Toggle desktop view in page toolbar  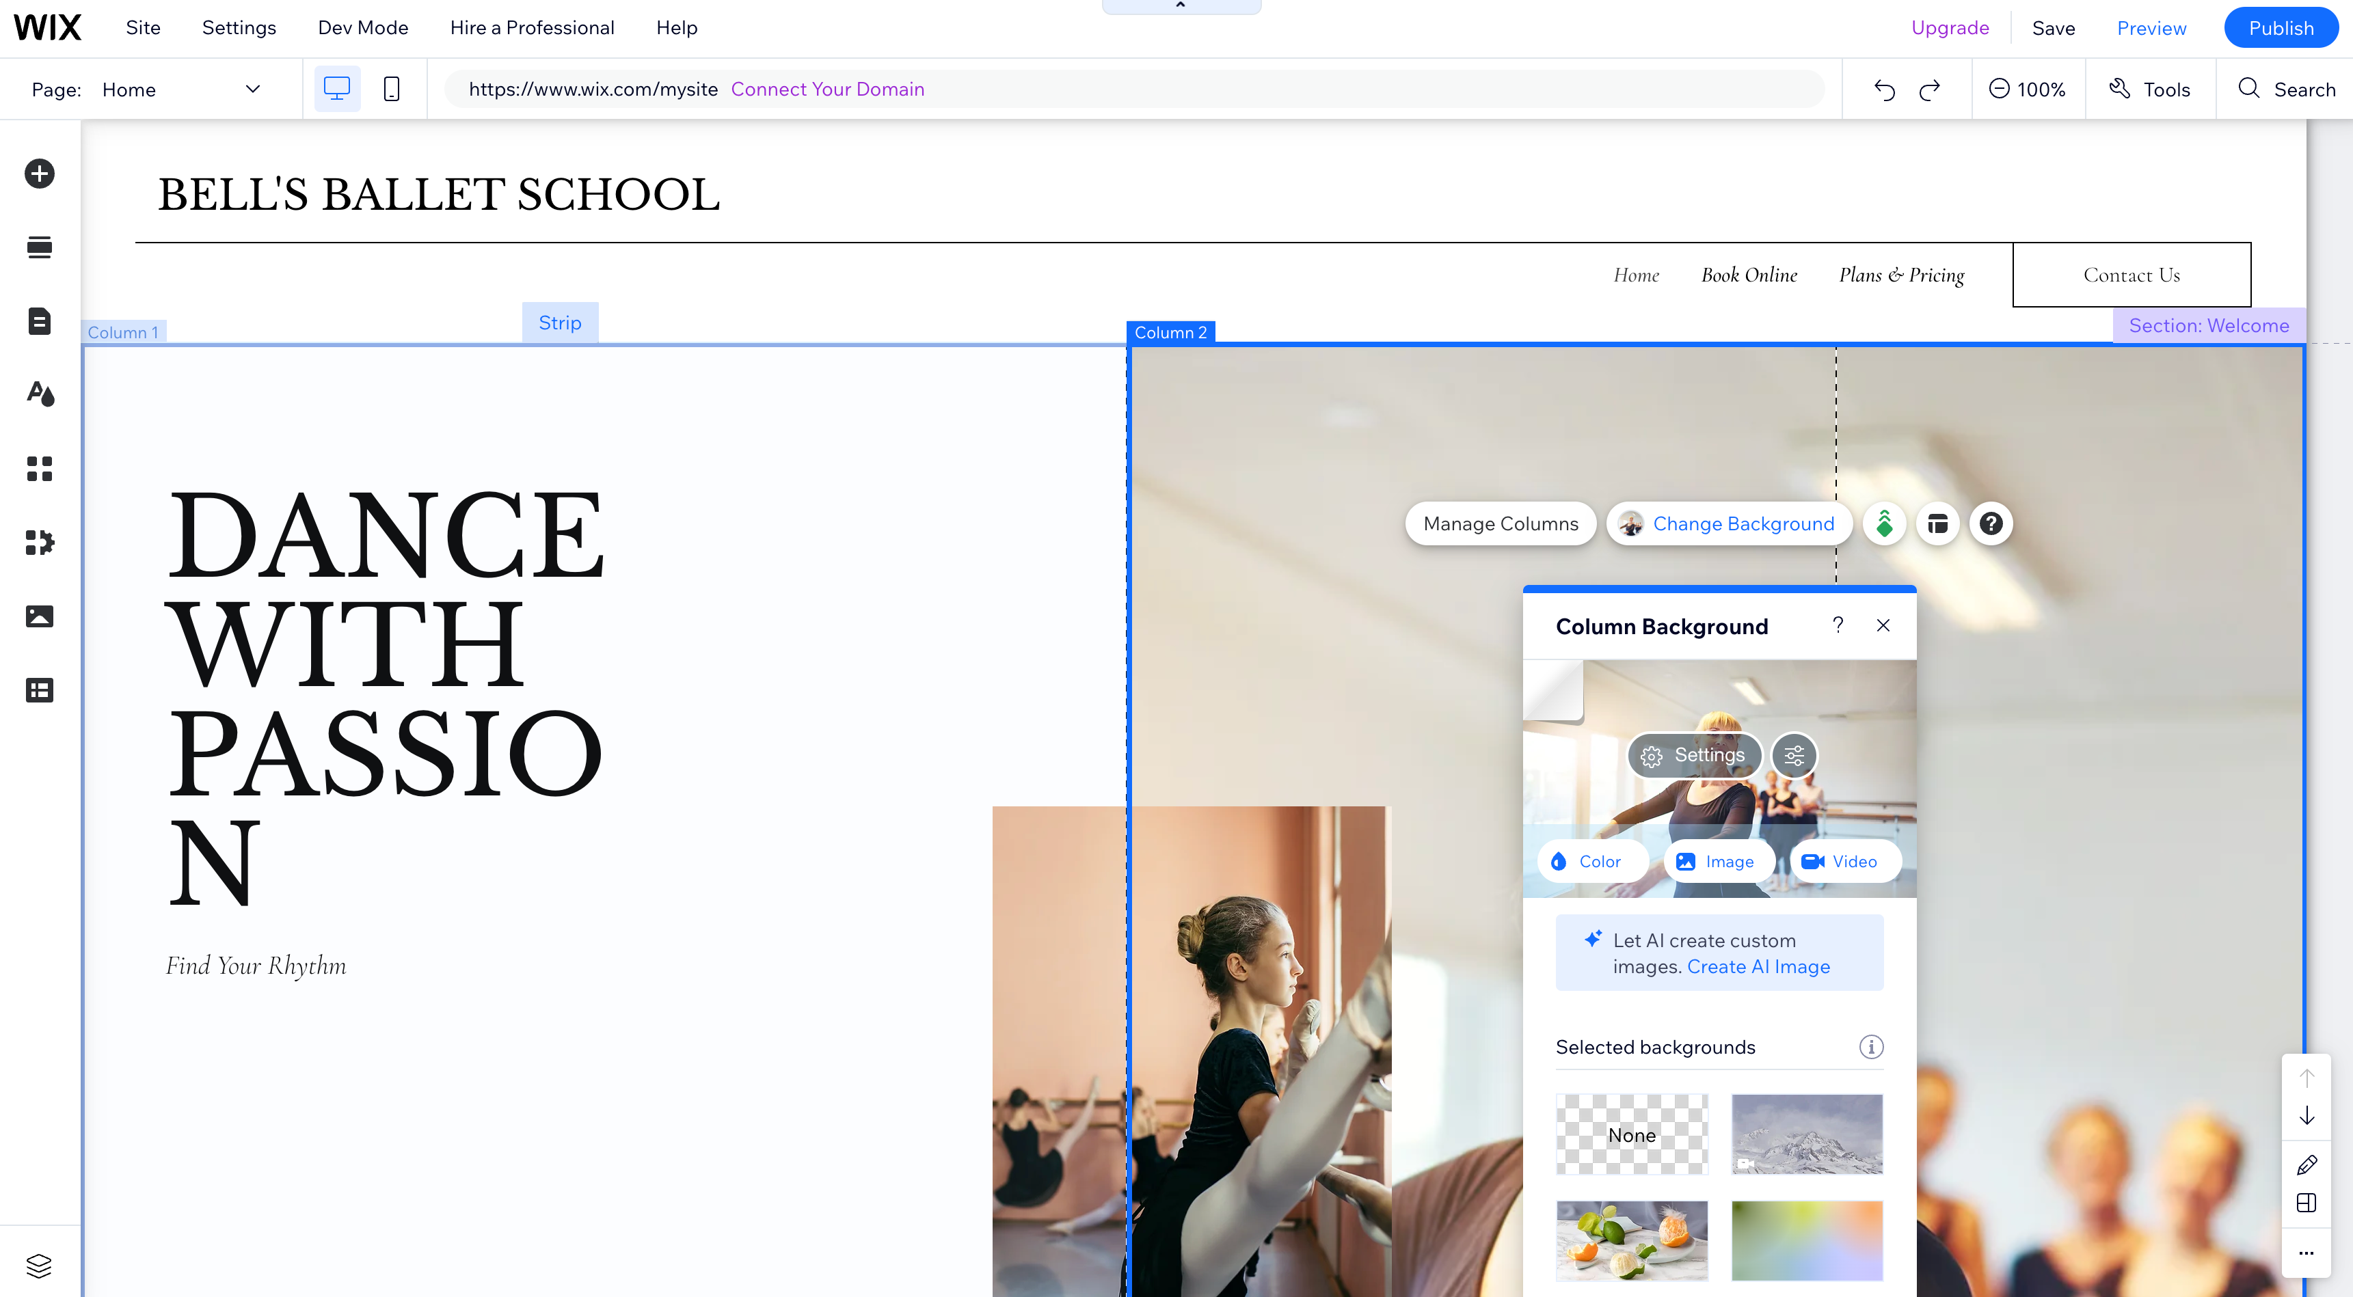(x=337, y=90)
